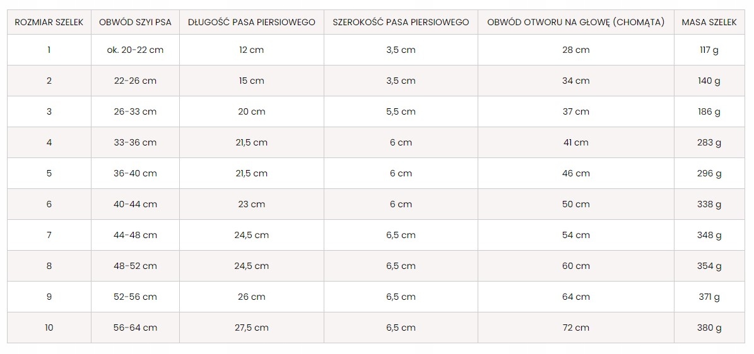Click the MASA SZELEK column header
The width and height of the screenshot is (754, 354).
pos(709,22)
